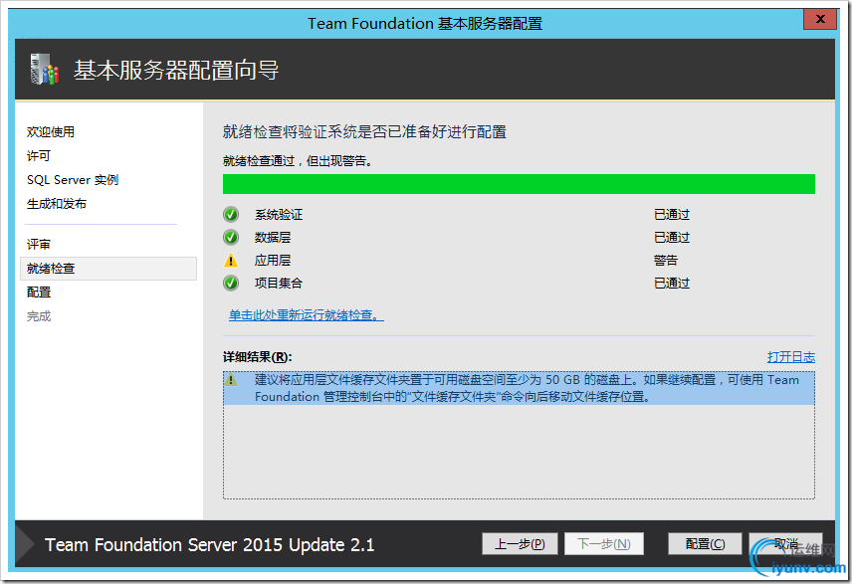This screenshot has height=584, width=852.
Task: Click 已通过 status of 项目集合
Action: (672, 283)
